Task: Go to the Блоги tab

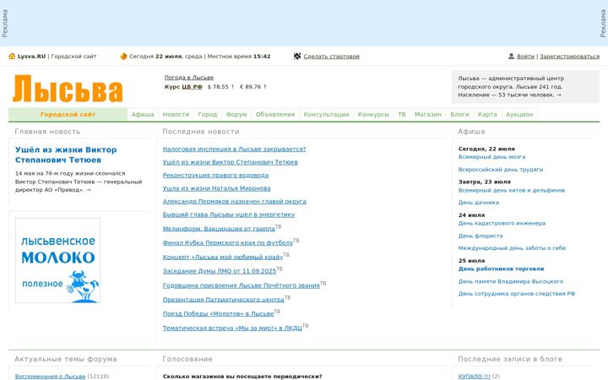Action: tap(460, 114)
